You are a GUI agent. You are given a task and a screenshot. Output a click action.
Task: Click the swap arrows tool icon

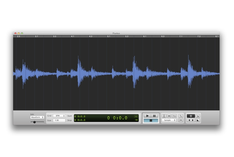pos(174,116)
